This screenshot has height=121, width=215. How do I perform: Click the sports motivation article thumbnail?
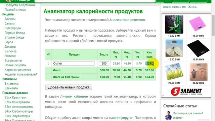pos(168,116)
